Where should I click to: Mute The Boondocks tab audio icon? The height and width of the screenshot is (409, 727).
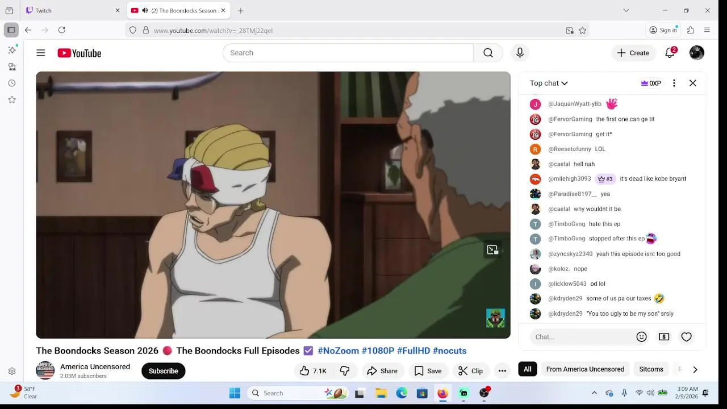(x=145, y=10)
